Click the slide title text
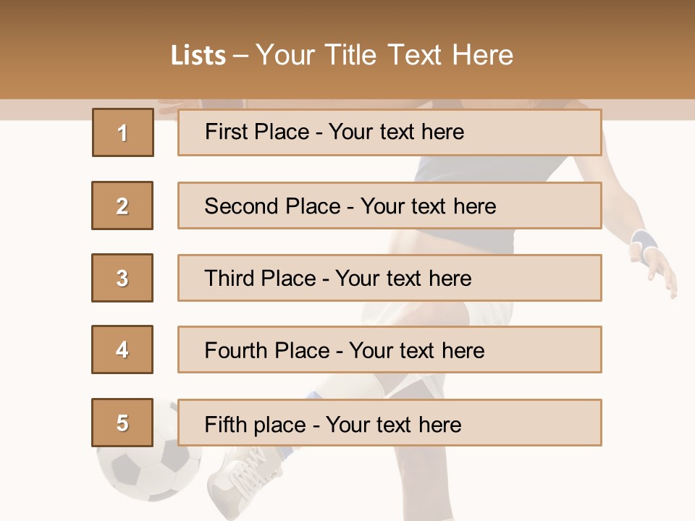The image size is (695, 521). tap(342, 55)
